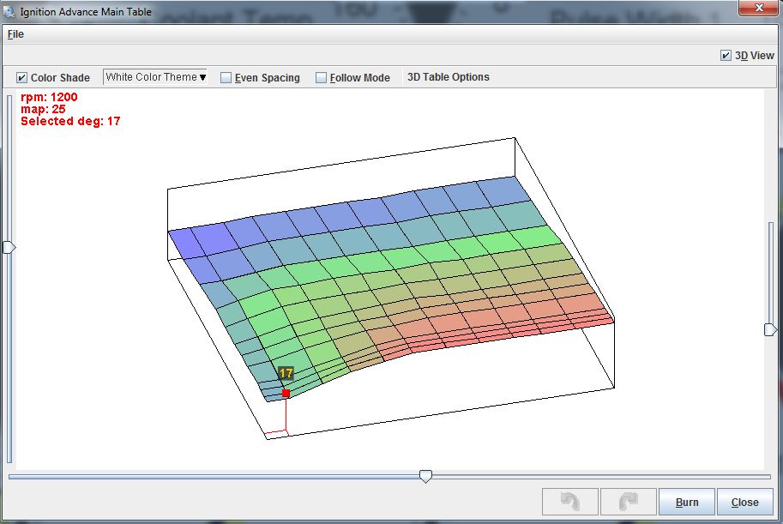Click the red 'Selected deg: 17' readout
The width and height of the screenshot is (783, 524).
point(70,122)
